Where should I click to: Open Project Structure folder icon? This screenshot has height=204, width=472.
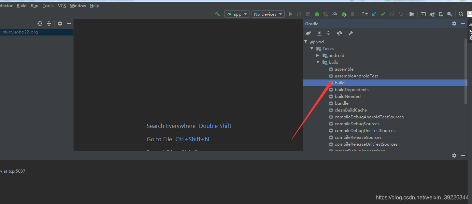pyautogui.click(x=412, y=14)
